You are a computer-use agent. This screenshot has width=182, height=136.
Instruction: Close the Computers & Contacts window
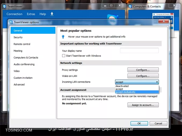pyautogui.click(x=174, y=5)
